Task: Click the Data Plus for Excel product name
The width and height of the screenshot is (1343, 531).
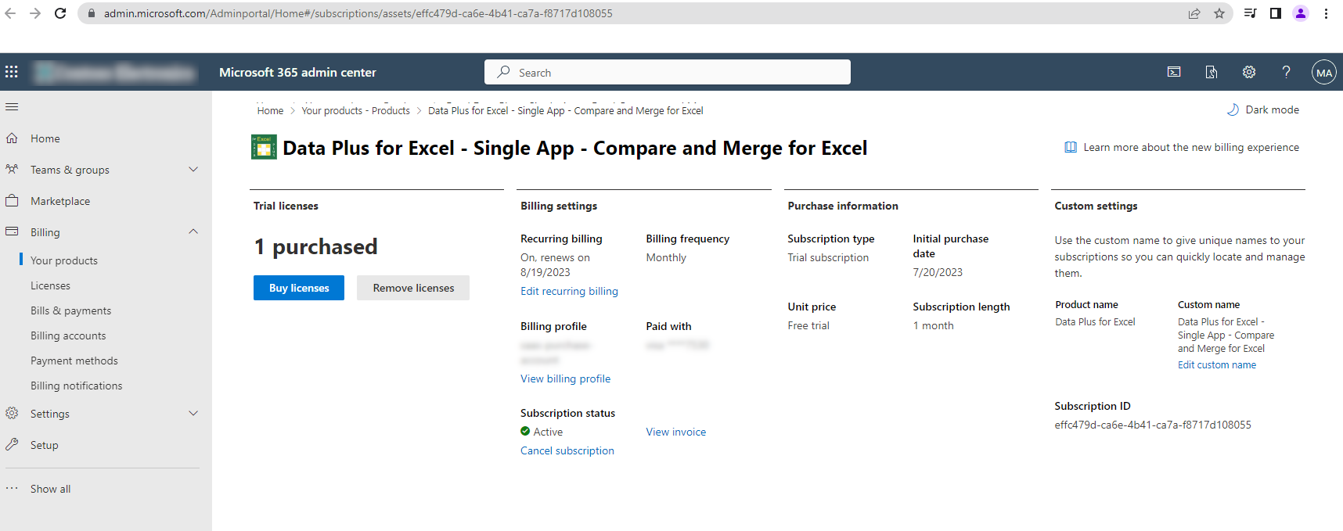Action: (1095, 321)
